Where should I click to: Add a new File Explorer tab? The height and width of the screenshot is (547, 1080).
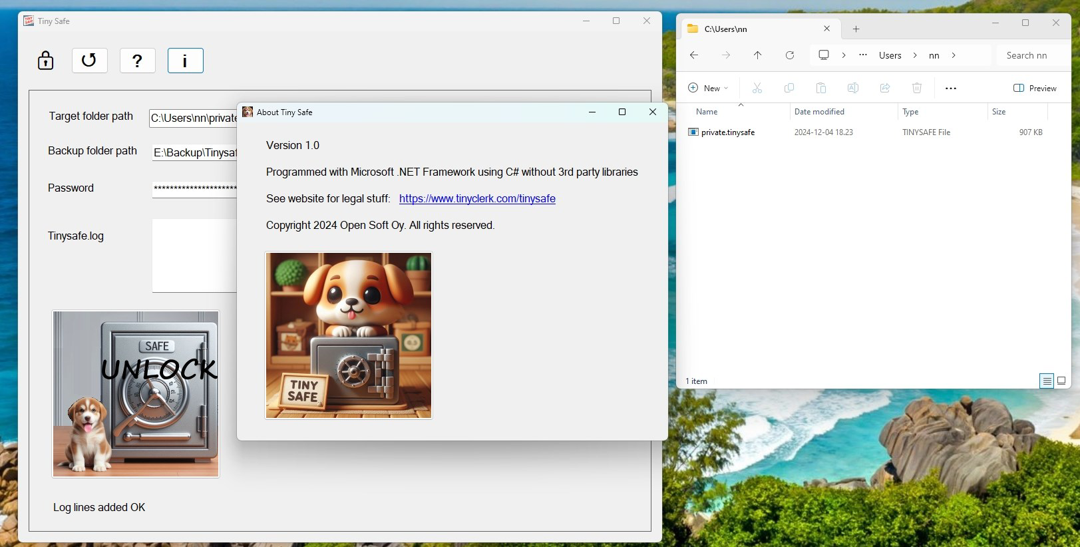pos(856,29)
